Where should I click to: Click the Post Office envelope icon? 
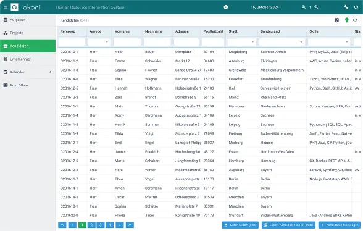click(x=6, y=85)
